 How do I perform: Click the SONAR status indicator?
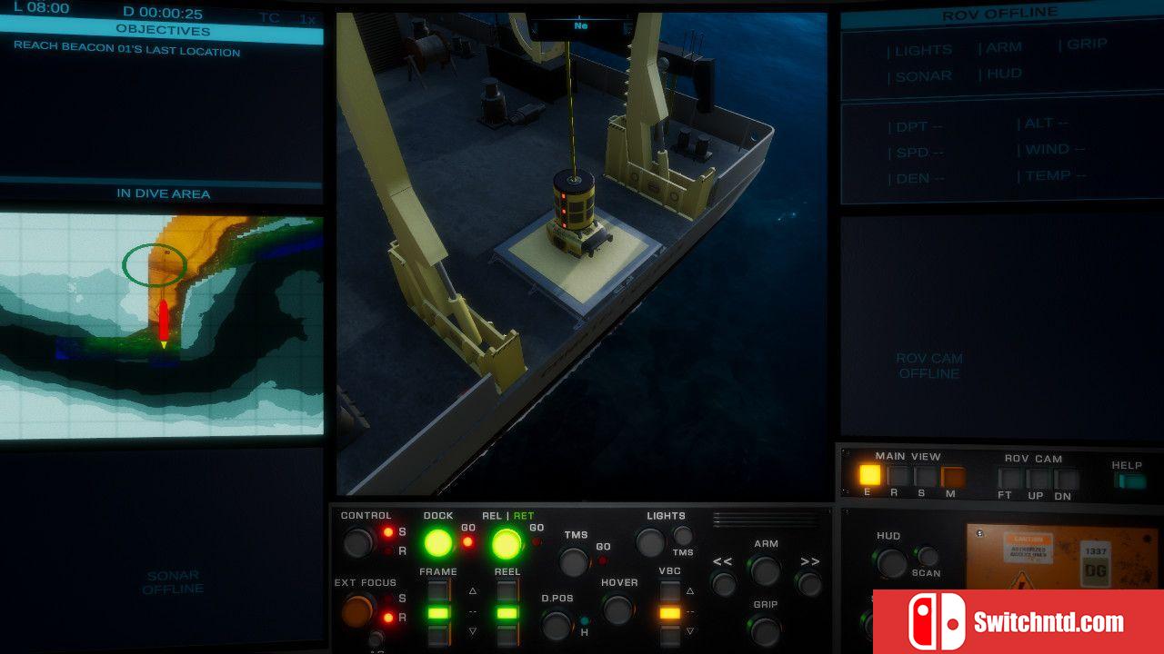click(920, 76)
